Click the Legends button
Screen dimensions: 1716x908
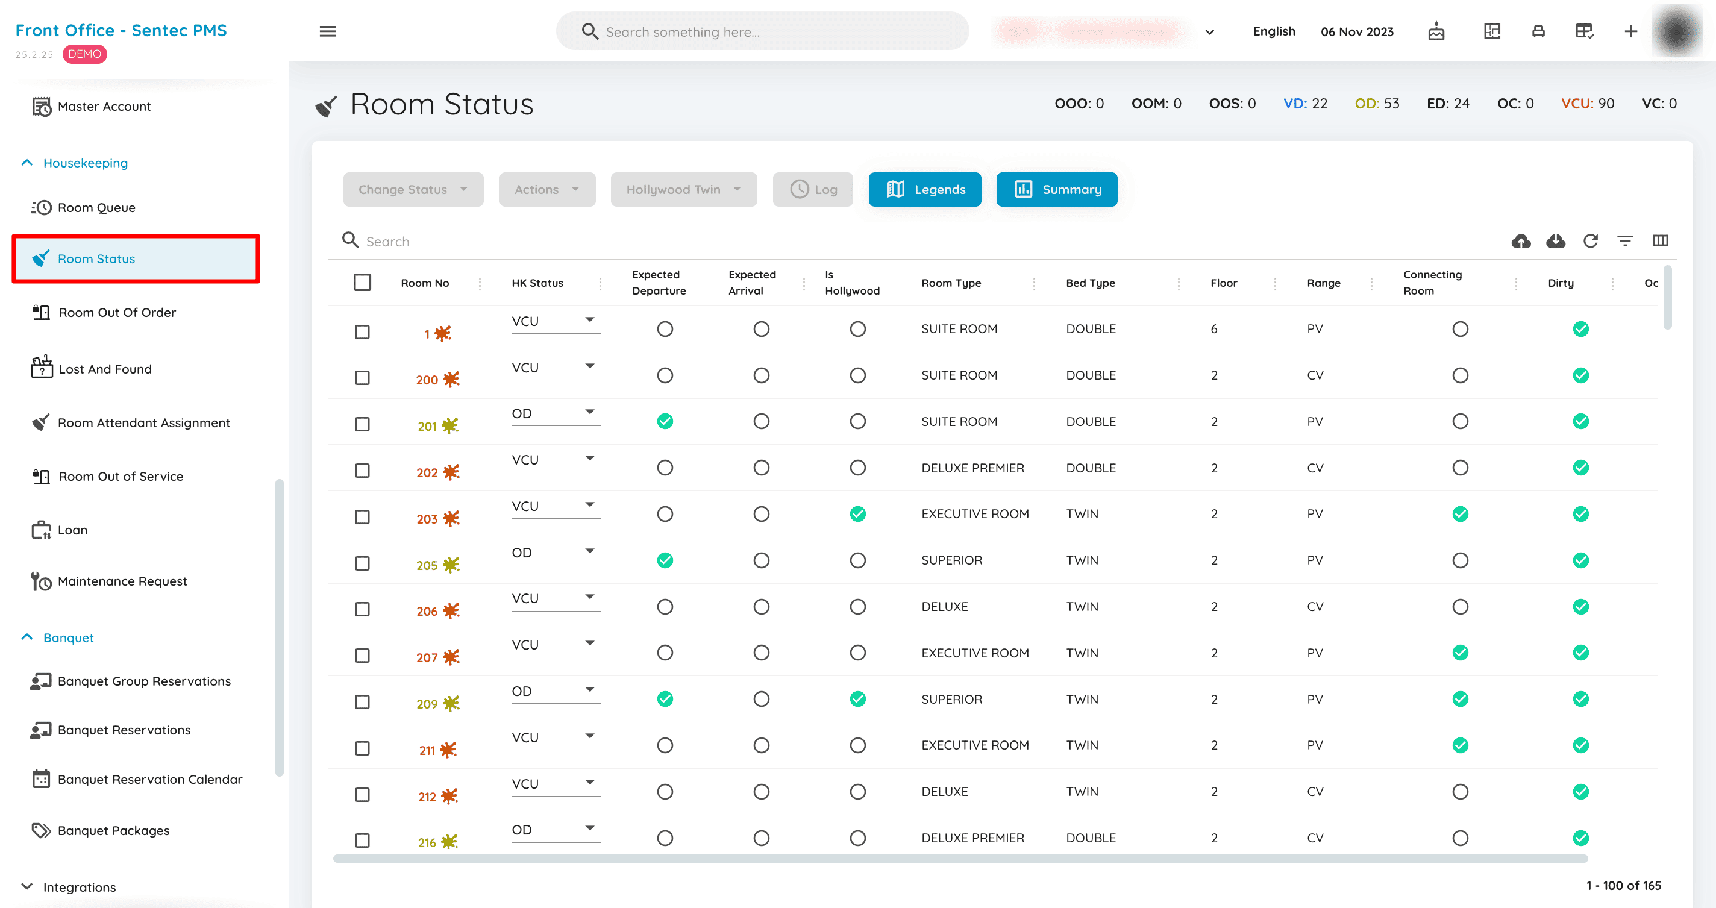924,189
